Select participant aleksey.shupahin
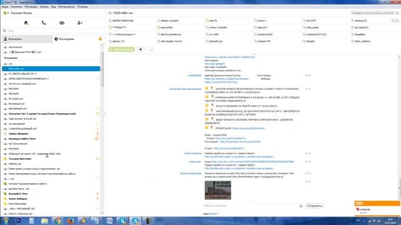Screen dimensions: 401x225 pos(170,21)
